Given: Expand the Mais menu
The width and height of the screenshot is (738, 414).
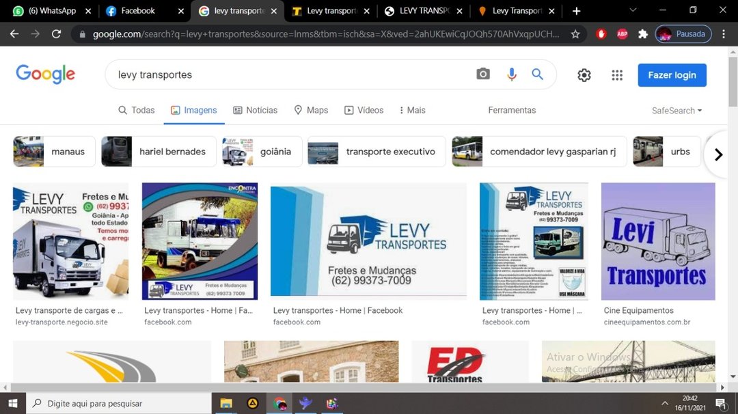Looking at the screenshot, I should tap(412, 110).
